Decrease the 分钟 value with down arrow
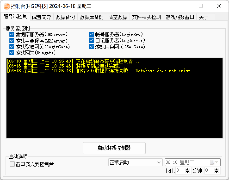Screen dimensions: 229x180 click(216, 172)
